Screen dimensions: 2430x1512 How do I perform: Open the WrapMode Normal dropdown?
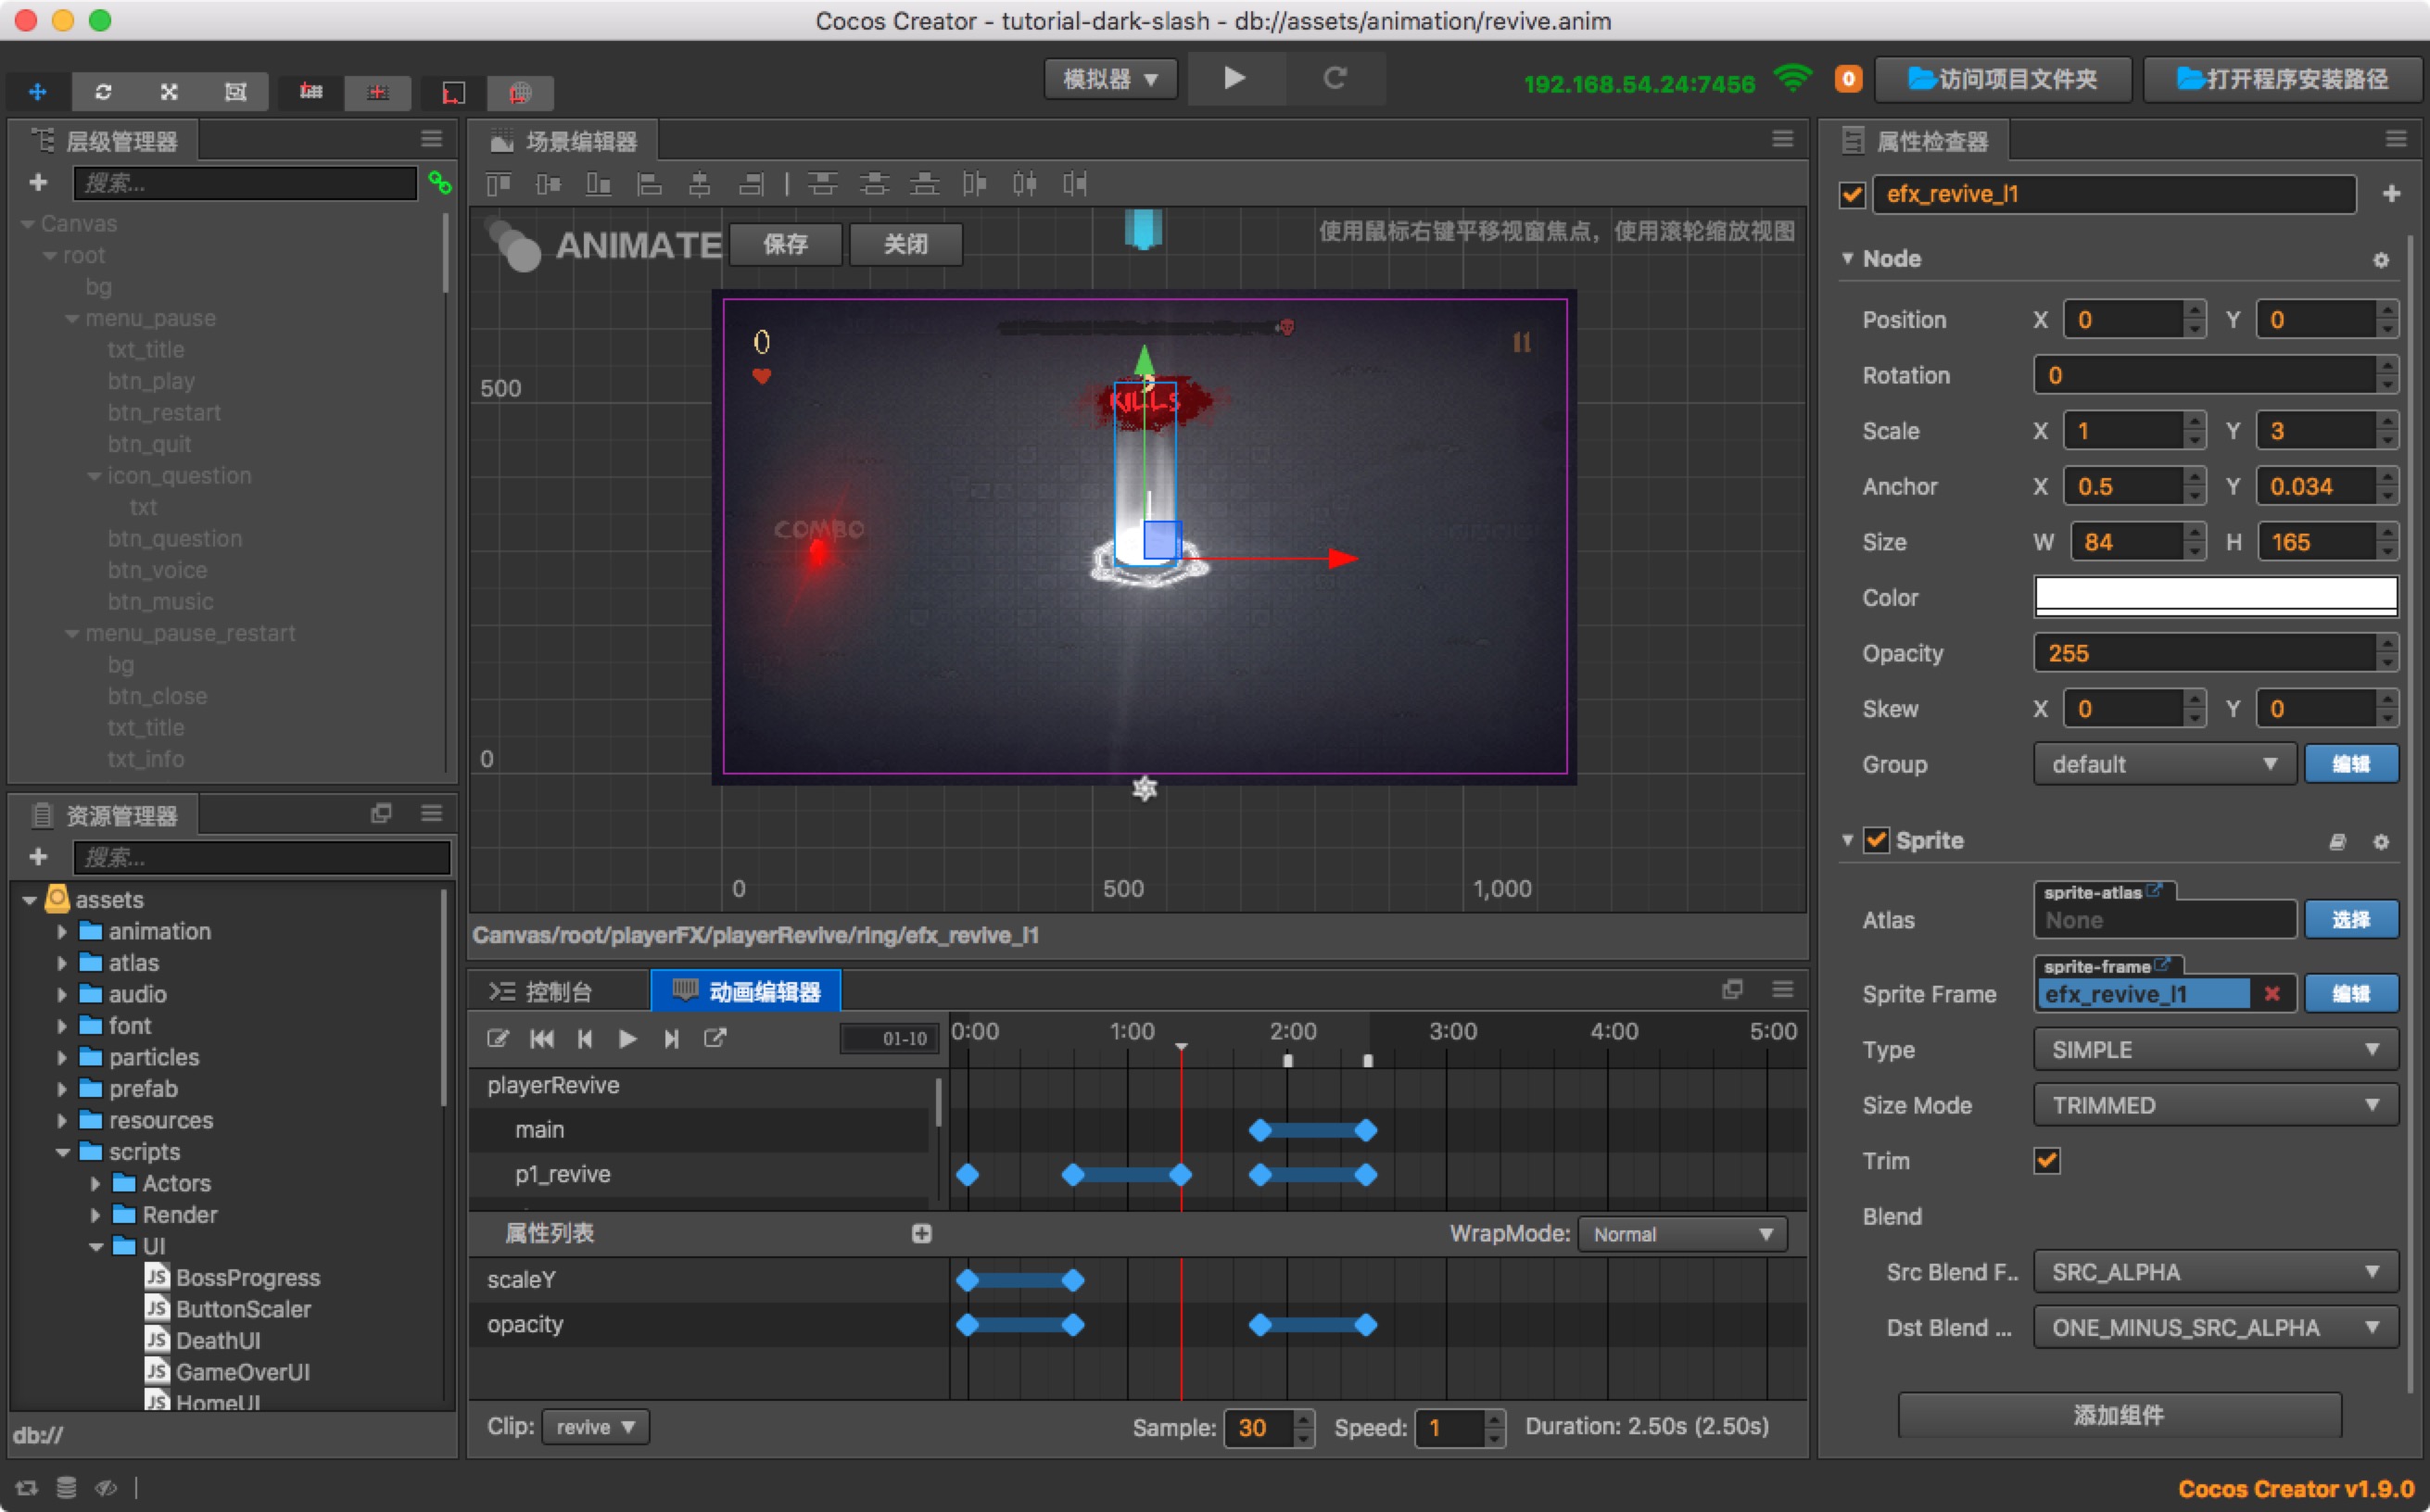[x=1682, y=1234]
